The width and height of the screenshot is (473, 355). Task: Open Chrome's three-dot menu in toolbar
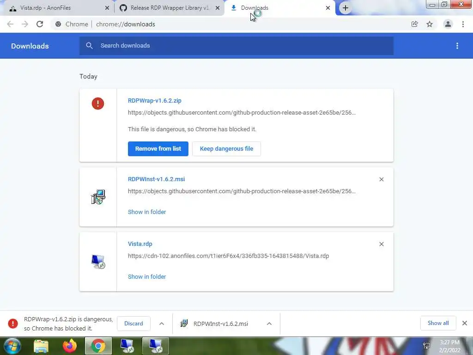[463, 24]
